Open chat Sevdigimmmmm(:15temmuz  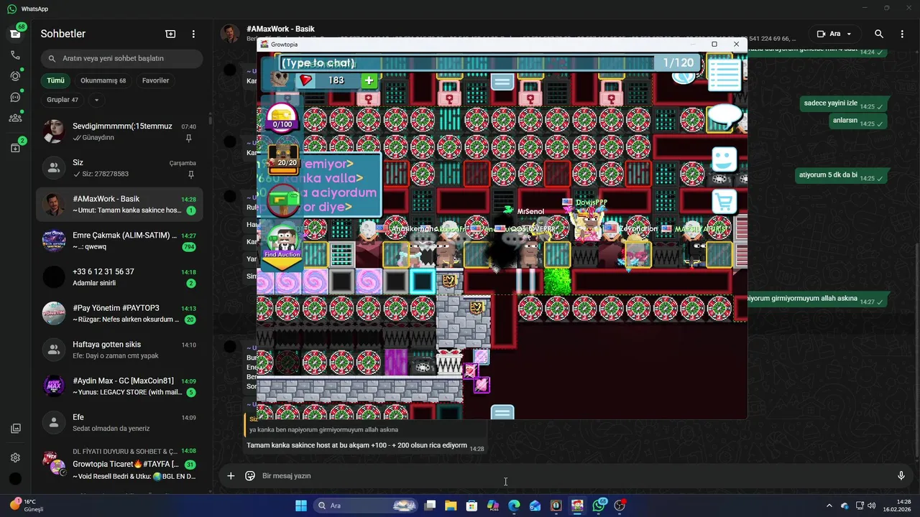click(119, 131)
